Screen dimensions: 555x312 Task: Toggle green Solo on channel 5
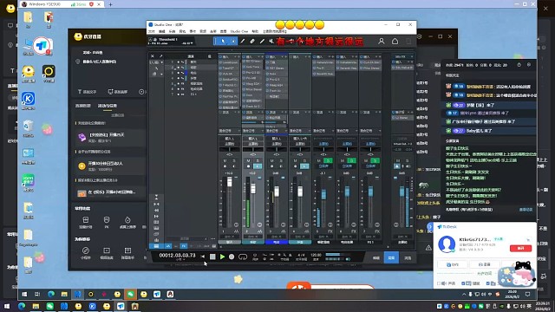point(328,161)
